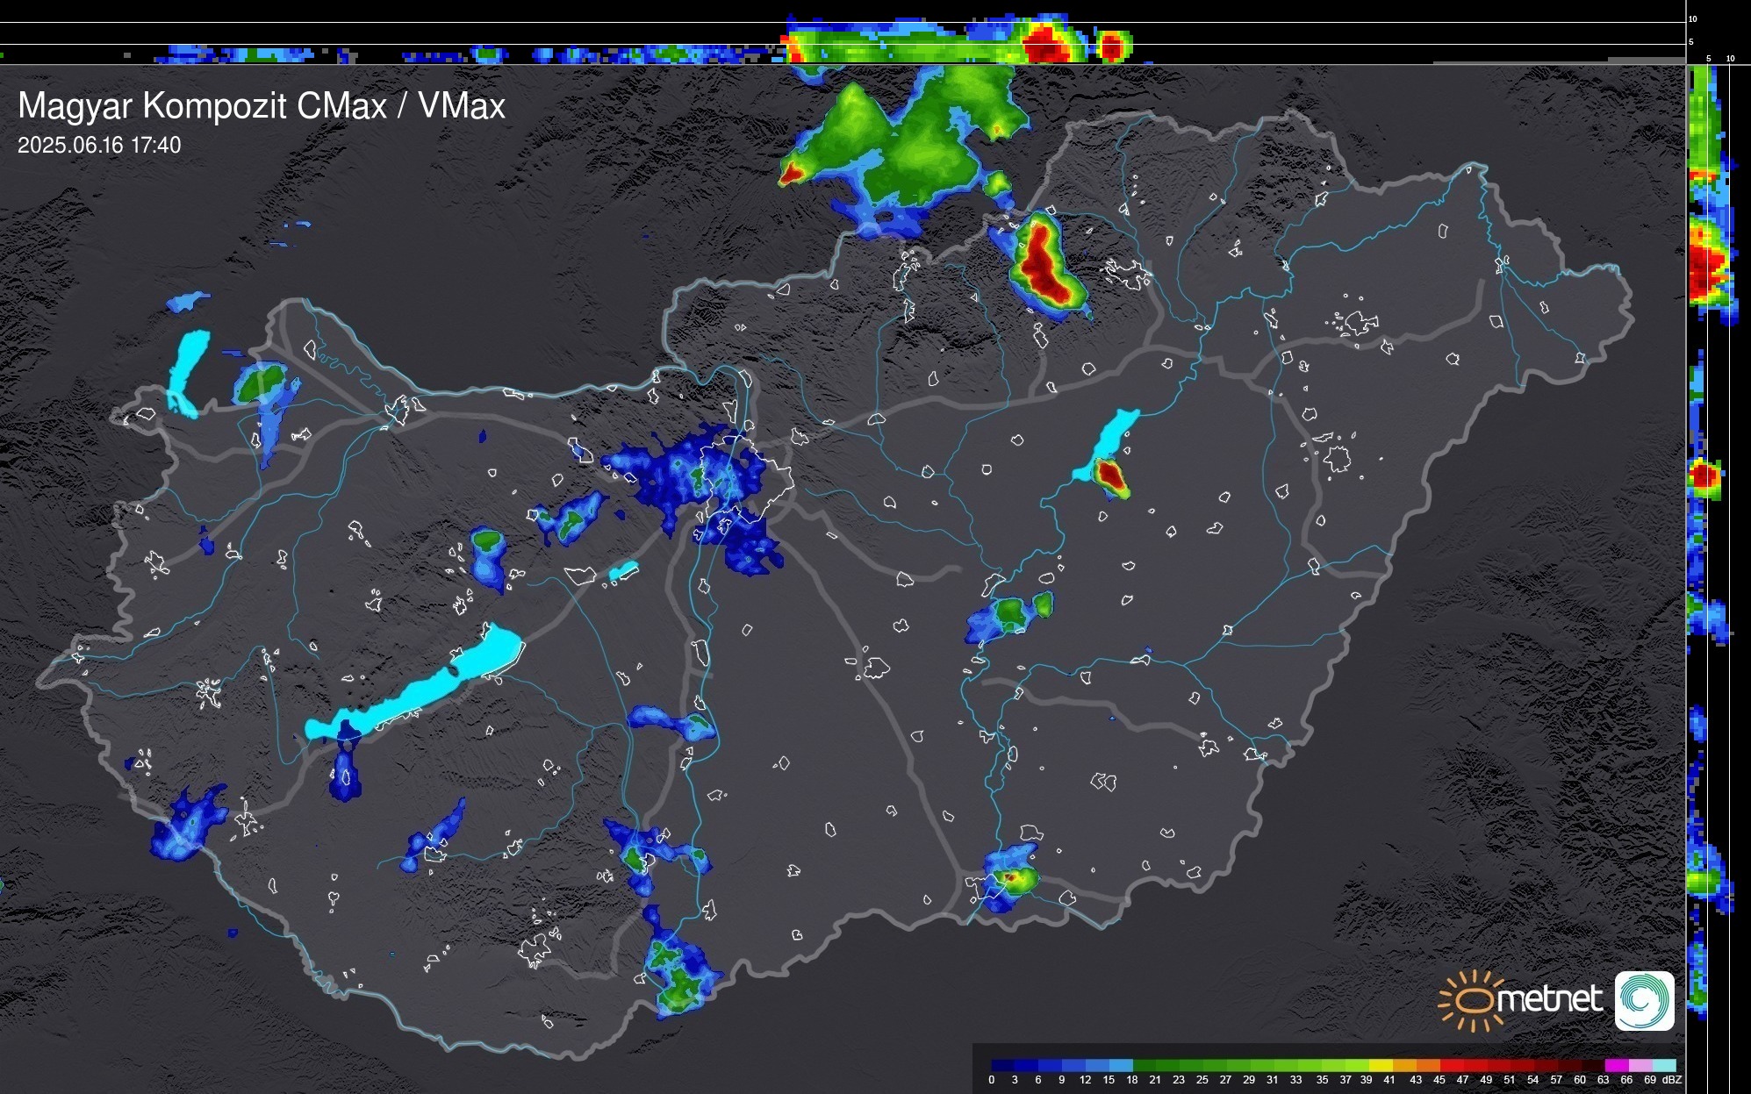The height and width of the screenshot is (1094, 1751).
Task: Click the light cyan 69 dBZ swatch
Action: click(x=1664, y=1065)
